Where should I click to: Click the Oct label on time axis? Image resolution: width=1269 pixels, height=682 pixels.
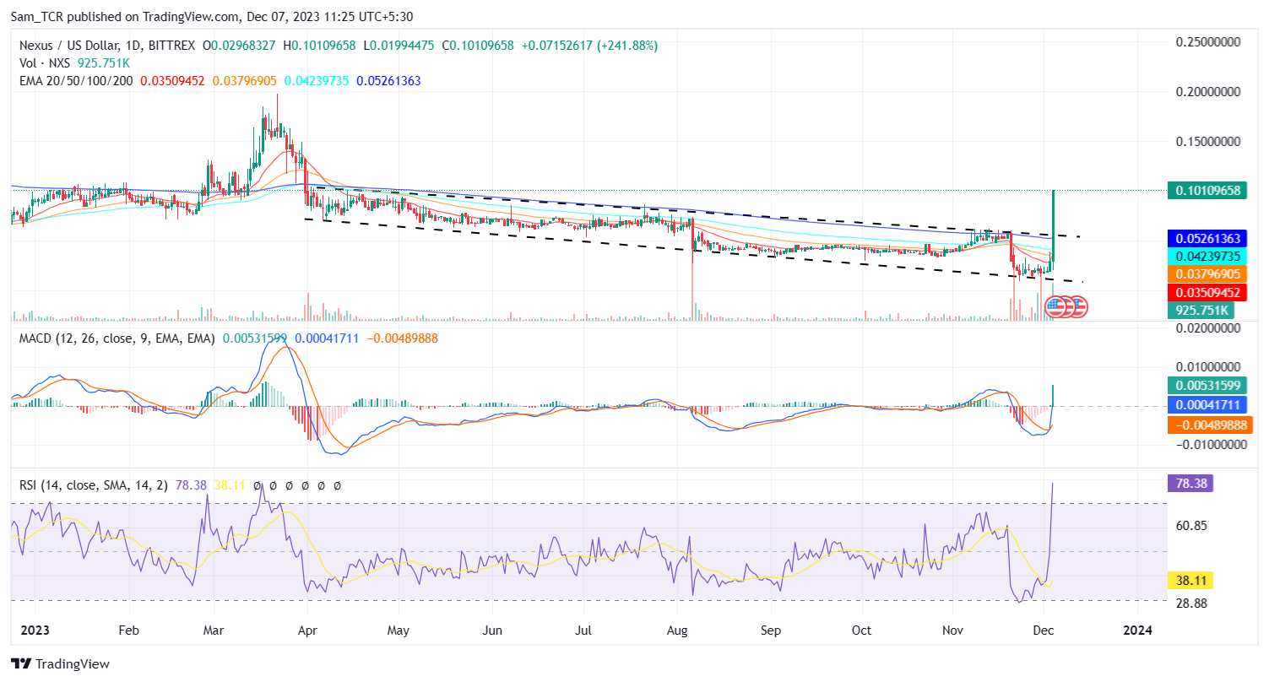point(861,630)
